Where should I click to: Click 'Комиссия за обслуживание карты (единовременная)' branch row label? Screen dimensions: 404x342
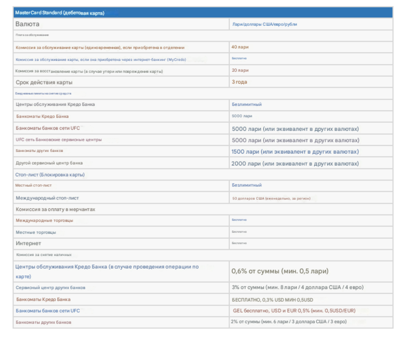tap(100, 48)
